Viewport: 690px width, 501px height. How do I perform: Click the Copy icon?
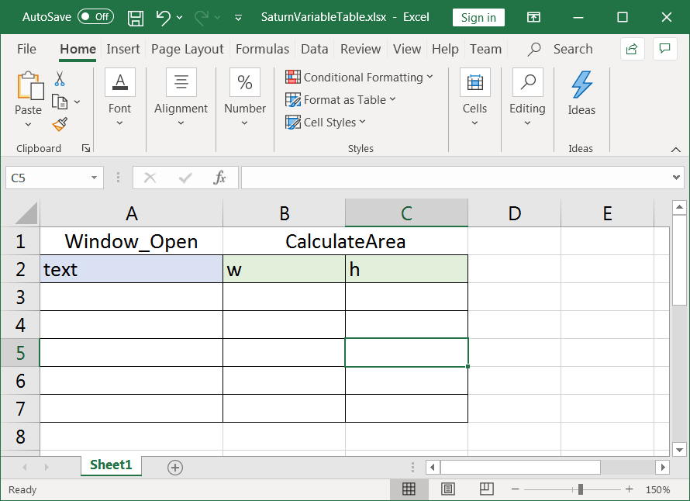point(60,102)
